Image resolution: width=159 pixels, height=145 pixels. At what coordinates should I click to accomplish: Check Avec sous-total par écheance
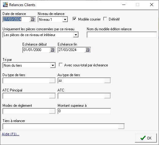61,65
